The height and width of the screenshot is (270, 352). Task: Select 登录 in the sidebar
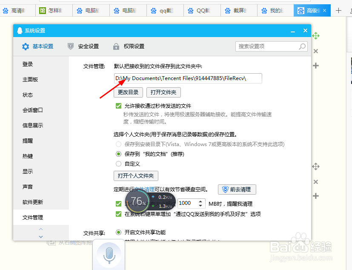point(41,64)
